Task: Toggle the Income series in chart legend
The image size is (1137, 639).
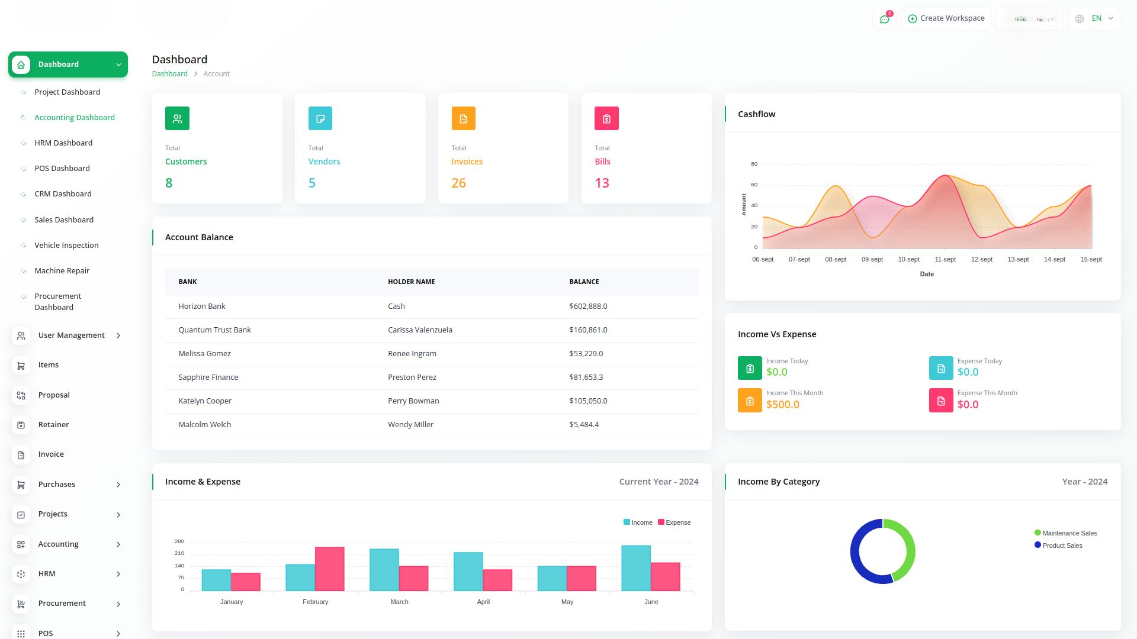Action: (x=638, y=522)
